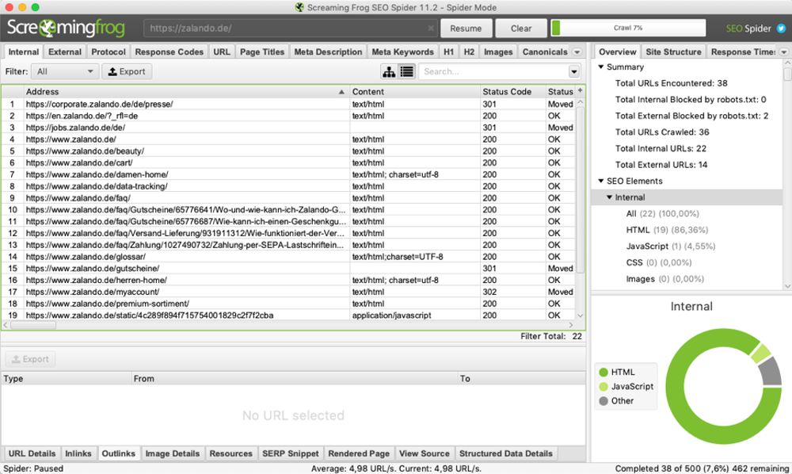Click the Twitter bird icon
Viewport: 792px width, 474px height.
pos(782,29)
